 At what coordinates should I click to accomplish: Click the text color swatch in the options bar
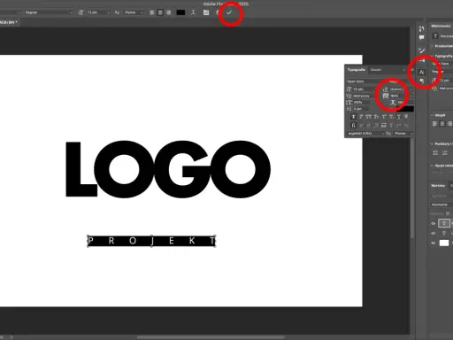pyautogui.click(x=180, y=12)
